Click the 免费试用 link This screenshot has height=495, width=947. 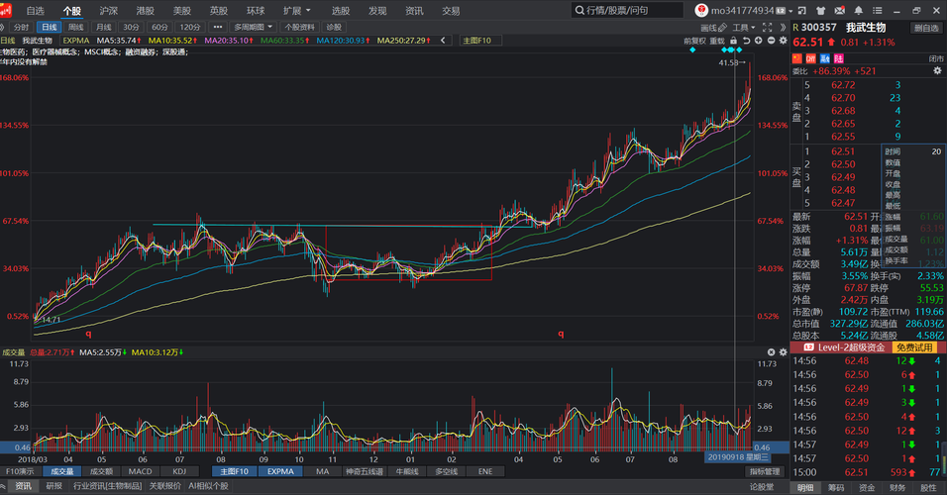(914, 347)
